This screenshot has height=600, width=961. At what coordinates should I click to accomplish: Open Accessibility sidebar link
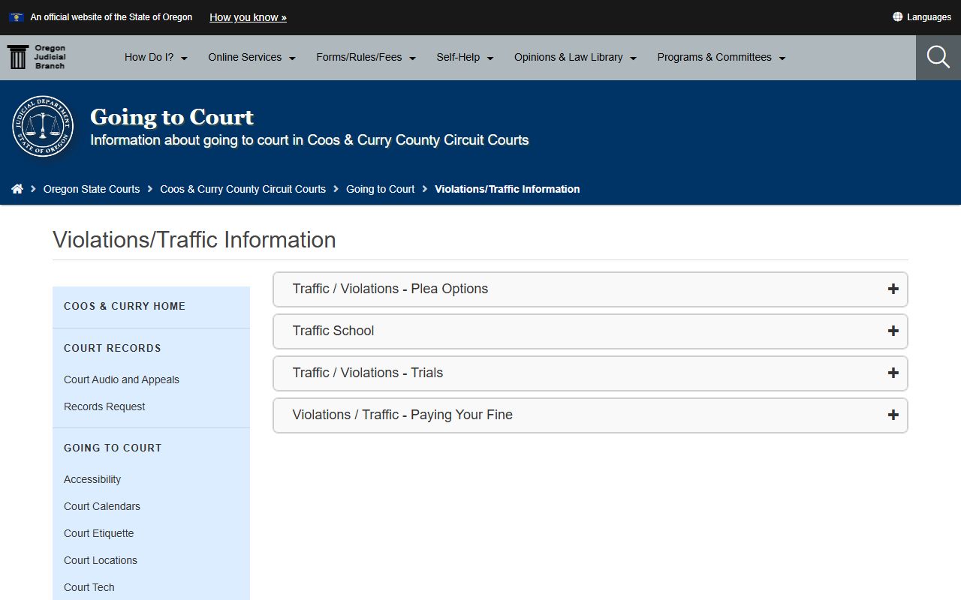pyautogui.click(x=92, y=479)
